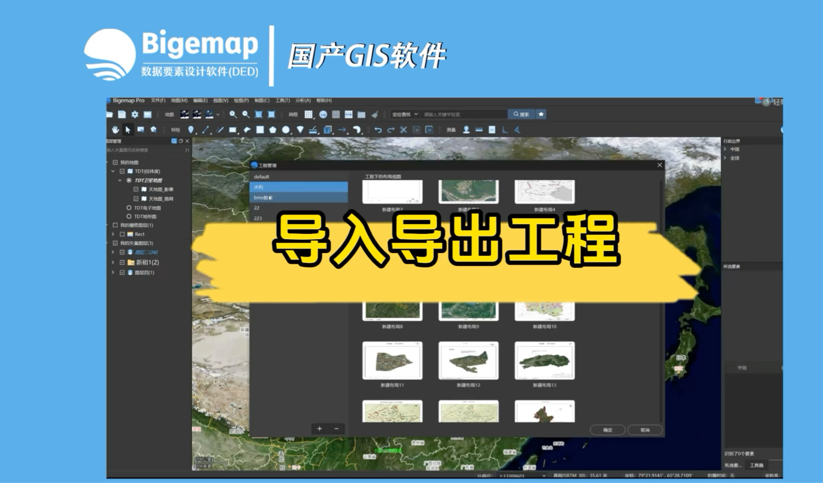This screenshot has width=823, height=483.
Task: Click the undo arrow icon
Action: click(378, 130)
